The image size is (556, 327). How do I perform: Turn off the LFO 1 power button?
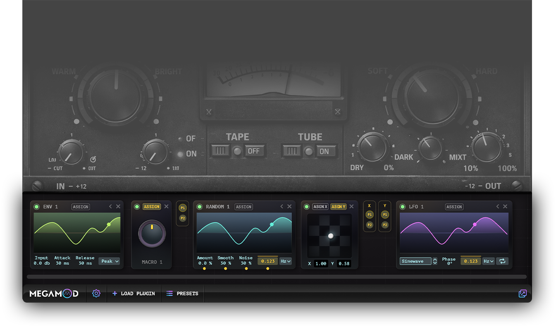[403, 207]
